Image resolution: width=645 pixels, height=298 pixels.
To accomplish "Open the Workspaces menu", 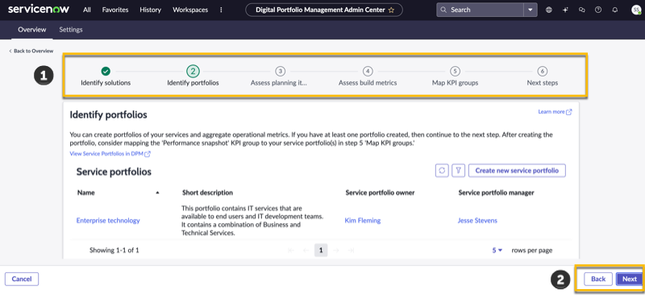I will [x=190, y=10].
